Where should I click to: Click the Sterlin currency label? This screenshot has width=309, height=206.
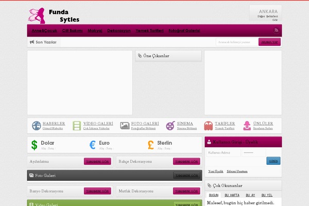(x=165, y=143)
